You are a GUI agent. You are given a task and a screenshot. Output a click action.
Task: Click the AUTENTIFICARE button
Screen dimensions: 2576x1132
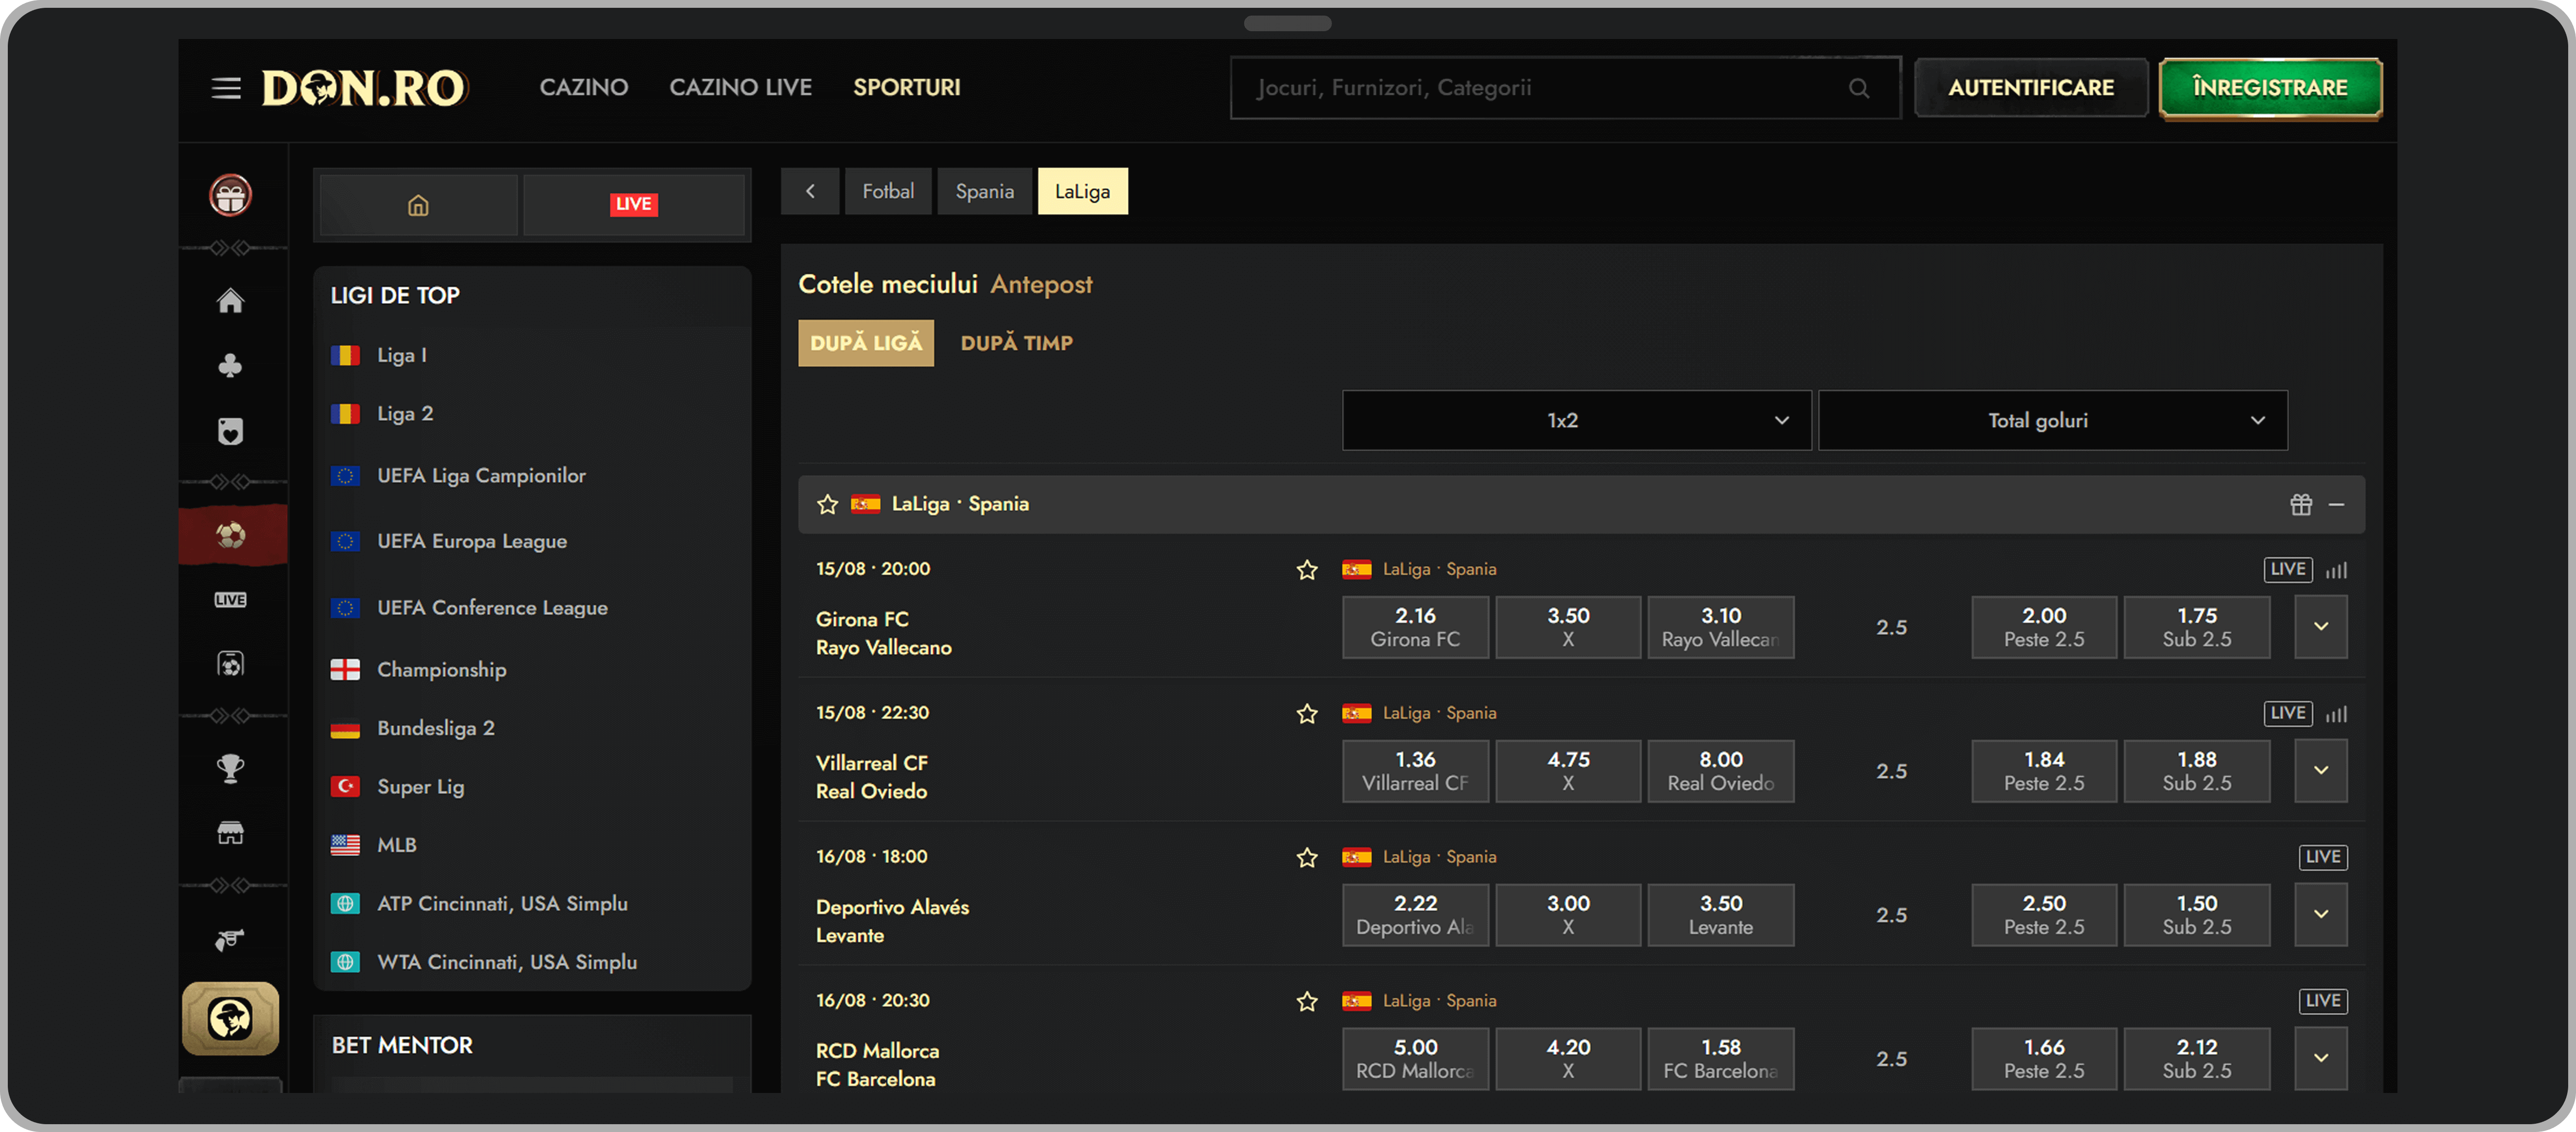pyautogui.click(x=2030, y=88)
